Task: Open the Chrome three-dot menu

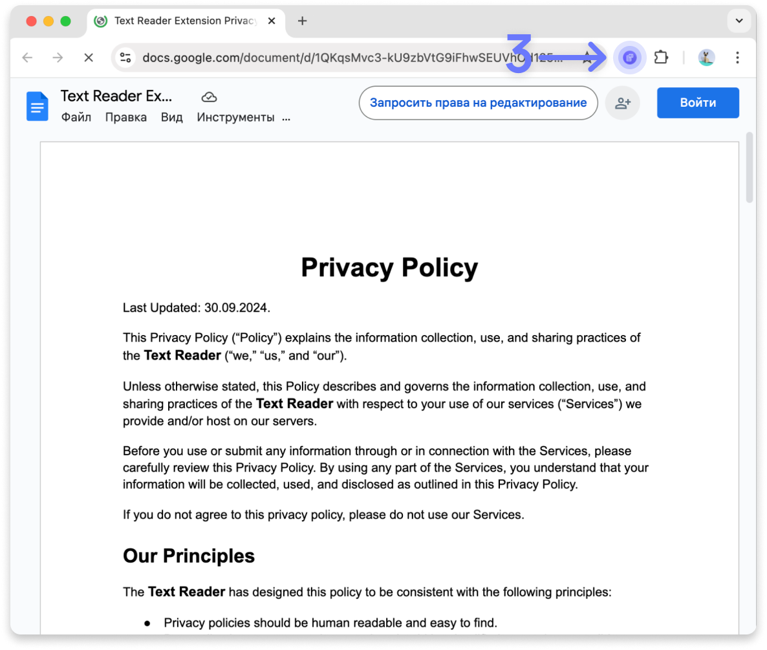Action: (x=737, y=58)
